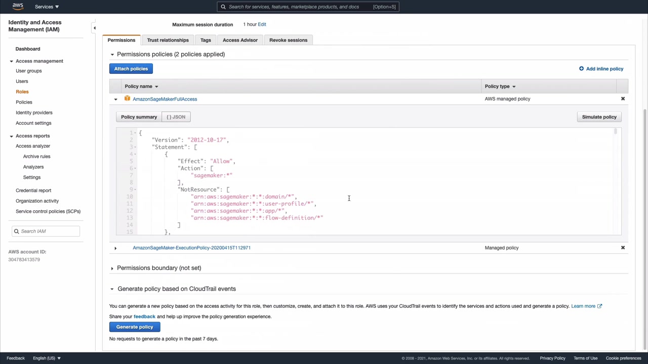The image size is (648, 364).
Task: Switch to the Permissions tab
Action: pos(121,40)
